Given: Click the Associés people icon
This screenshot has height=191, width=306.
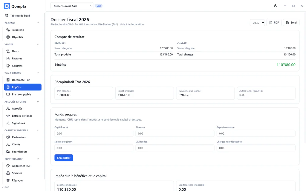Looking at the screenshot, I should coord(8,109).
